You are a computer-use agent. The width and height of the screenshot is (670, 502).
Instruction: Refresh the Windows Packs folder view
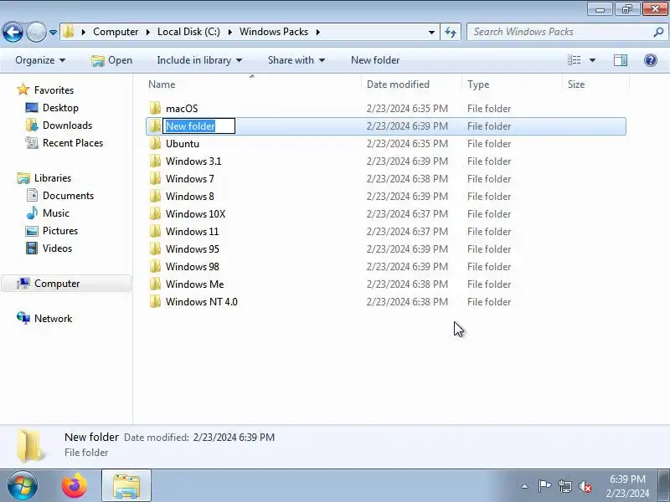[451, 32]
